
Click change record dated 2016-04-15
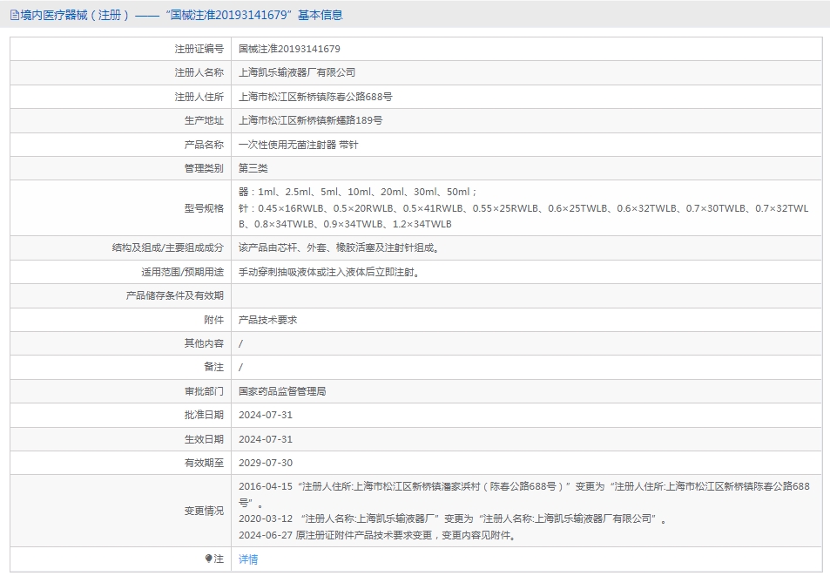pos(523,494)
